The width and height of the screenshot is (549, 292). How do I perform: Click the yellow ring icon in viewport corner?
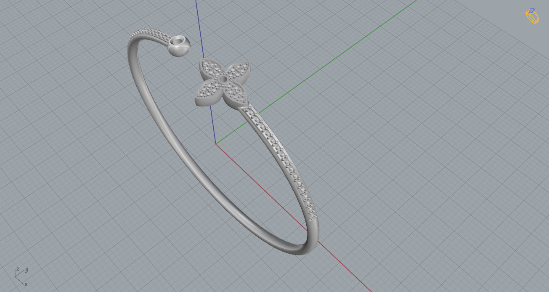pyautogui.click(x=533, y=16)
